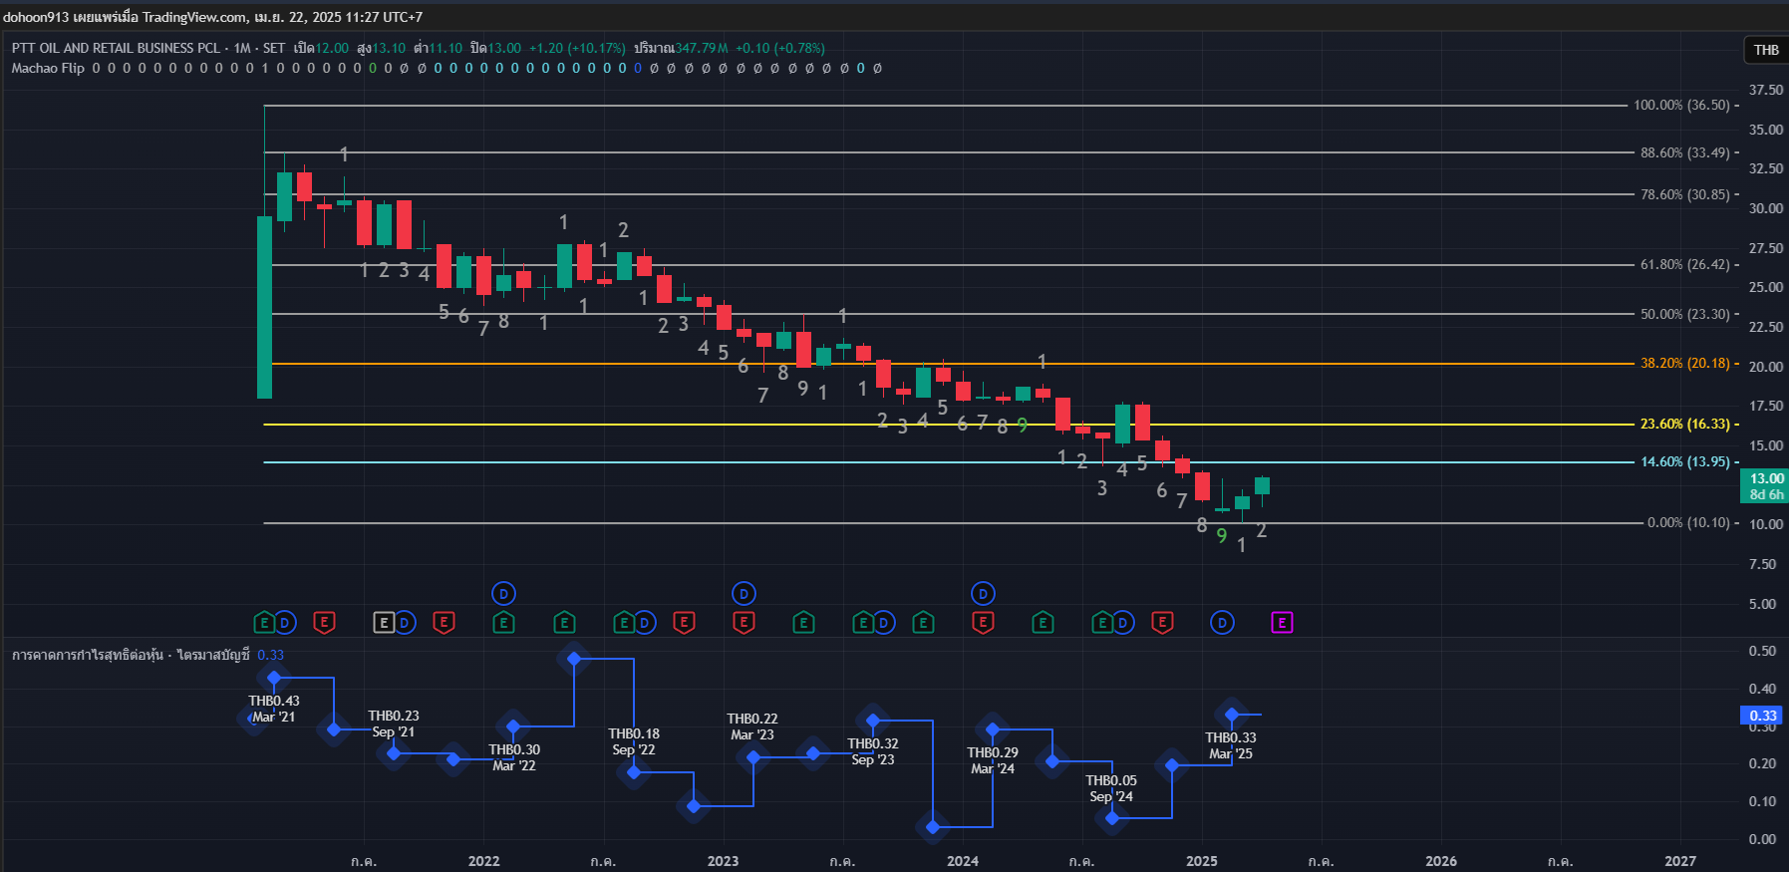Click the PTT OIL AND RETAIL BUSINESS PCL title
Image resolution: width=1789 pixels, height=872 pixels.
[116, 48]
